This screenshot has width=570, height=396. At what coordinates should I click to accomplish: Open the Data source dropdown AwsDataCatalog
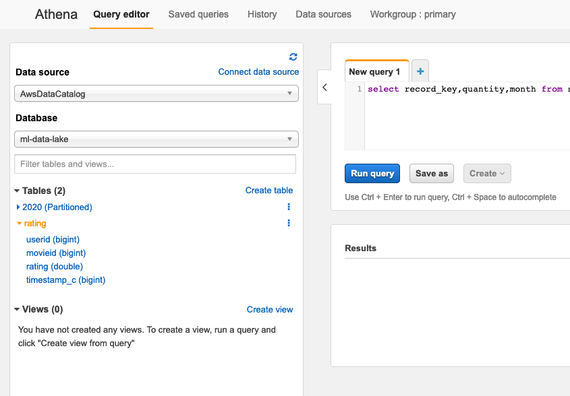coord(156,94)
